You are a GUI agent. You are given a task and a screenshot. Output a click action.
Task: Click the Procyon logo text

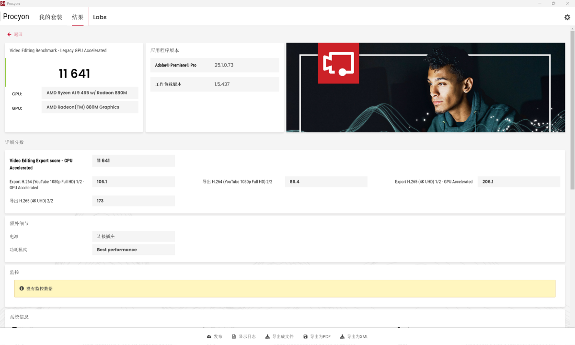pyautogui.click(x=16, y=17)
